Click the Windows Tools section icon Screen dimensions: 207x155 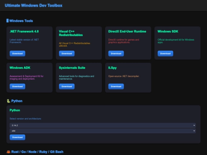(8, 21)
